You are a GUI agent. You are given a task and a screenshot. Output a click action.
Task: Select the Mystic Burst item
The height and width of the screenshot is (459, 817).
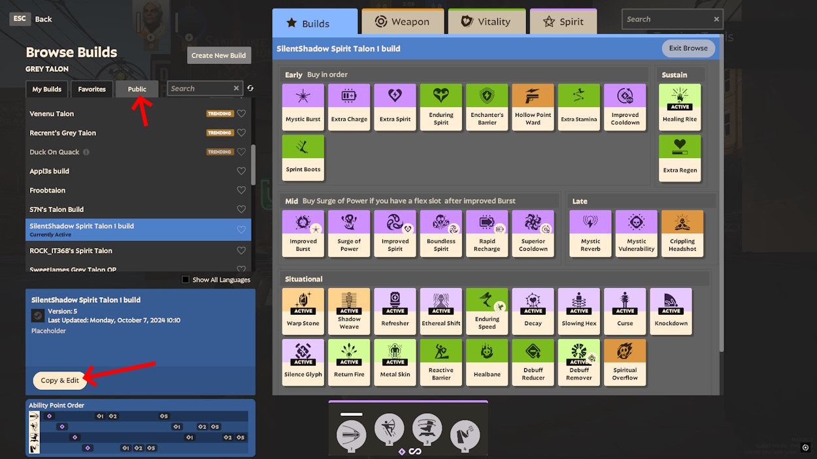tap(303, 106)
